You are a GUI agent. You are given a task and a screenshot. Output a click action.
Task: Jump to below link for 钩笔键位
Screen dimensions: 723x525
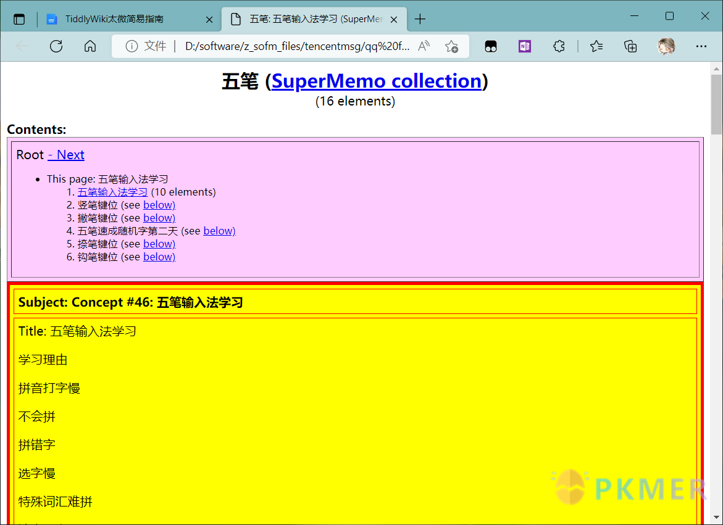point(159,257)
